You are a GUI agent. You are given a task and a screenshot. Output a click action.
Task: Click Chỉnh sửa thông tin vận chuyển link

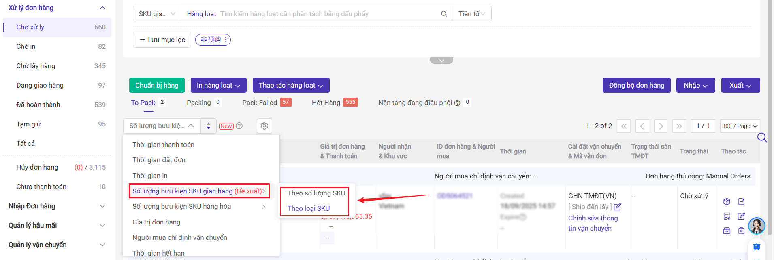(x=593, y=223)
